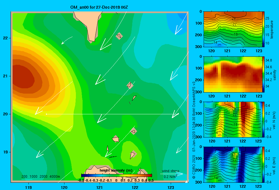Click the 26 contour label in the temperature panel
The width and height of the screenshot is (279, 190).
coord(234,18)
